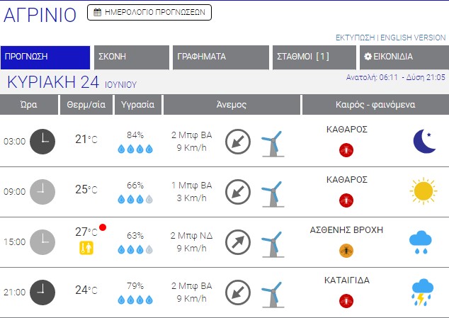Click the orange mosquito icon at 15:00
The width and height of the screenshot is (449, 318).
coord(346,249)
